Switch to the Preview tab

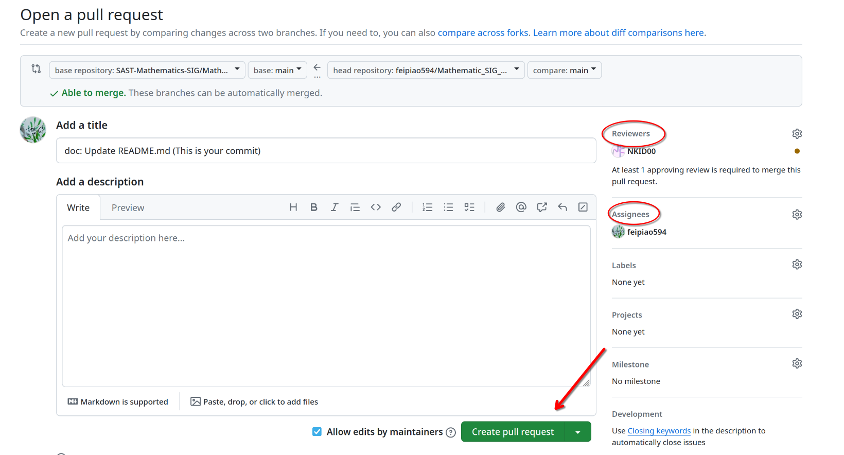tap(128, 207)
